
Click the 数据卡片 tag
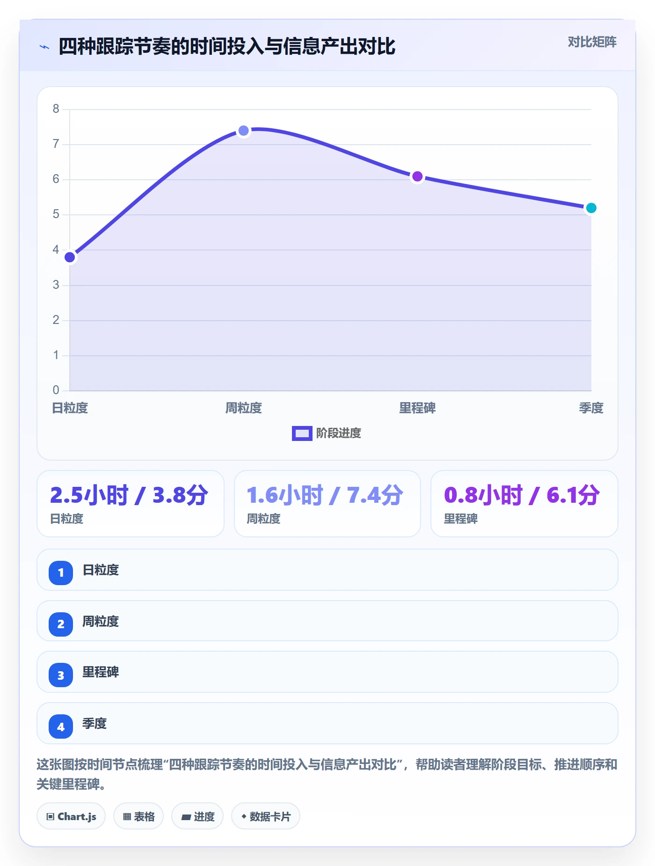tap(266, 816)
